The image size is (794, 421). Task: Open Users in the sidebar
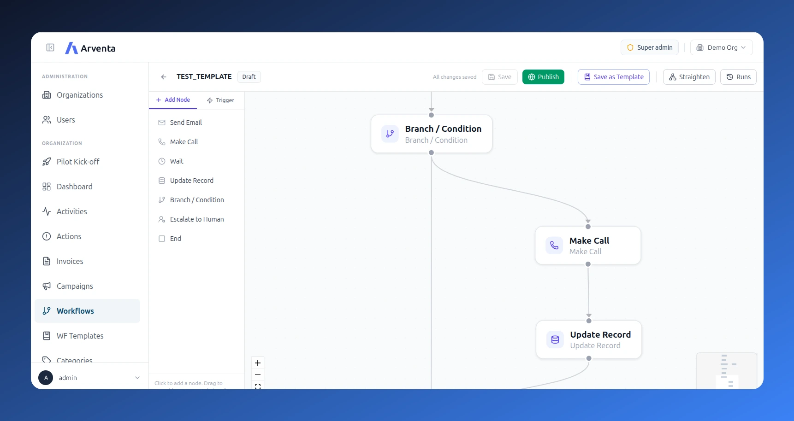pos(87,120)
